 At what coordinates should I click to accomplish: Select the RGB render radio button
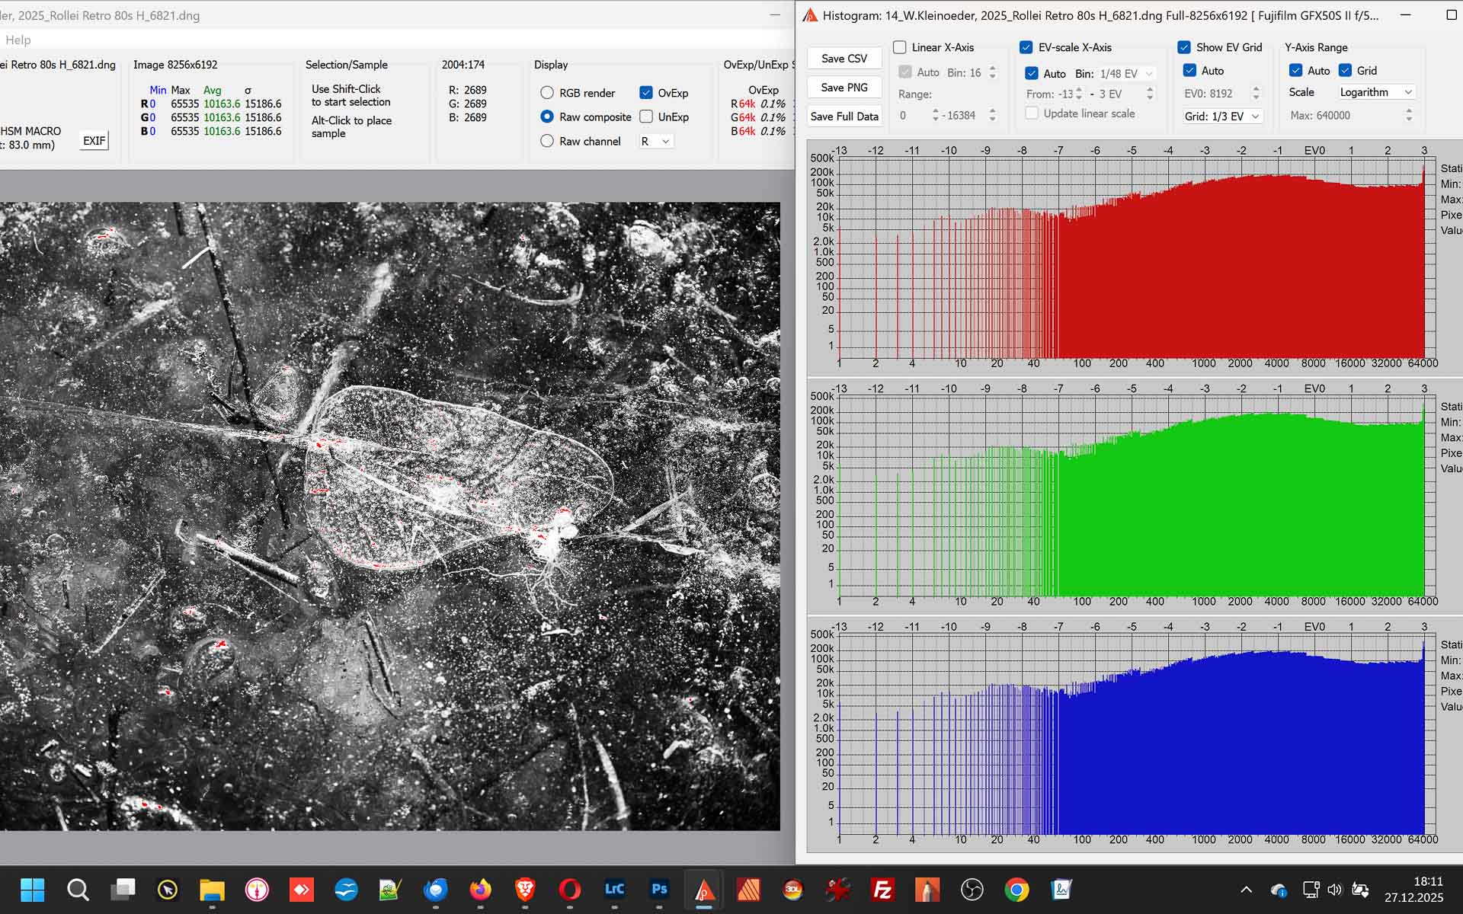click(x=547, y=93)
